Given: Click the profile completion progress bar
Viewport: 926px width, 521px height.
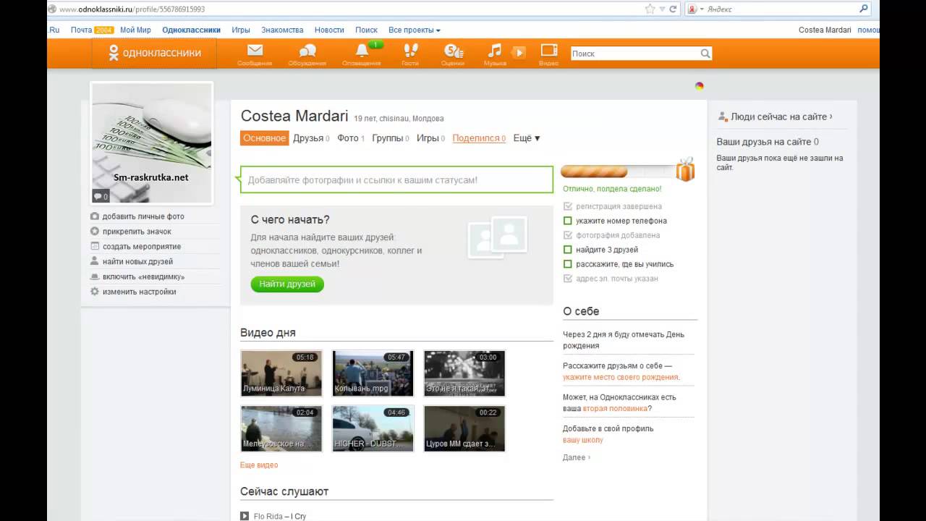Looking at the screenshot, I should pos(619,171).
